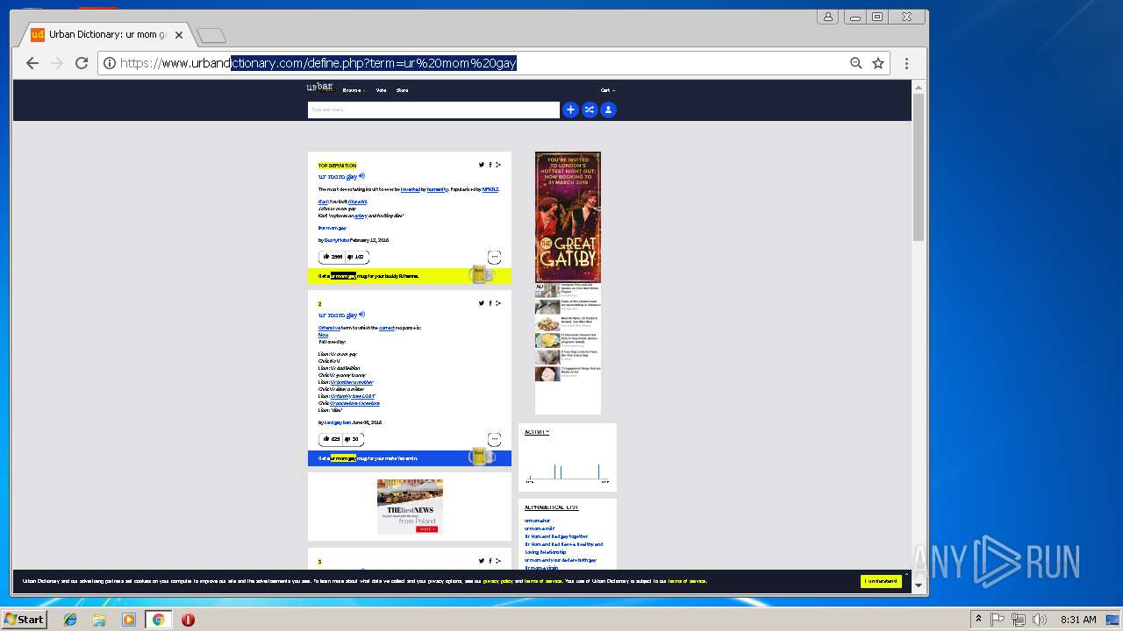1123x631 pixels.
Task: Upvote the top definition
Action: pos(332,257)
